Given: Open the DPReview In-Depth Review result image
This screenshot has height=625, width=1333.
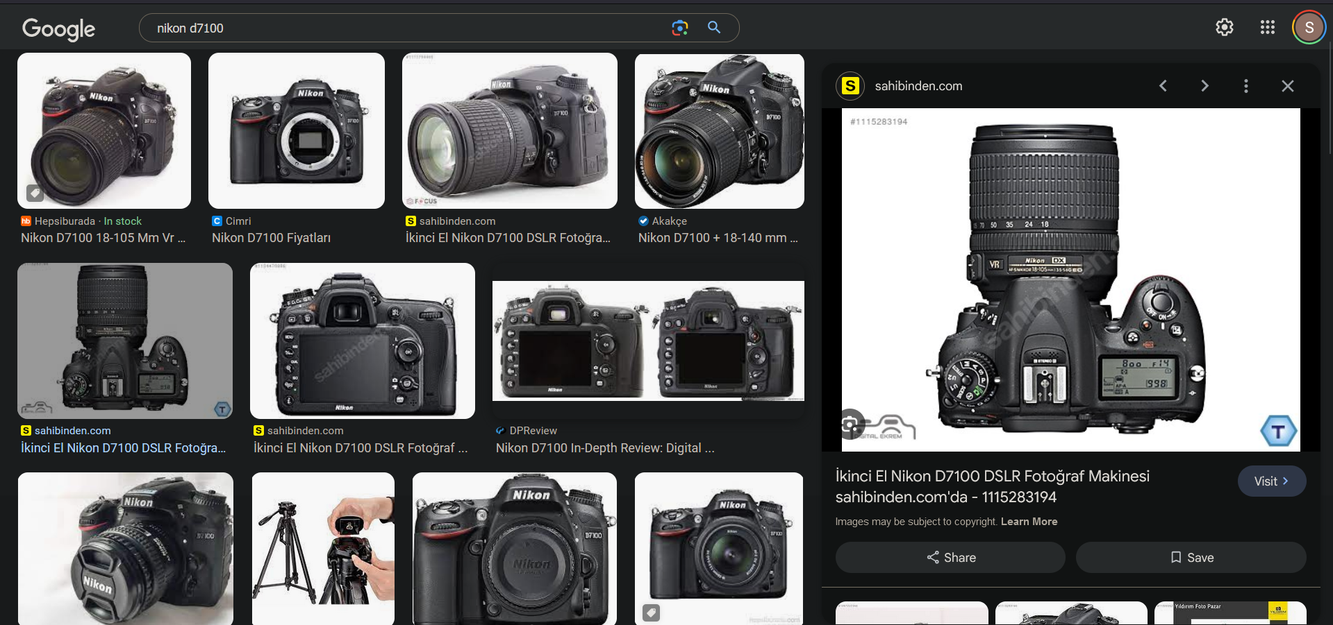Looking at the screenshot, I should (648, 341).
